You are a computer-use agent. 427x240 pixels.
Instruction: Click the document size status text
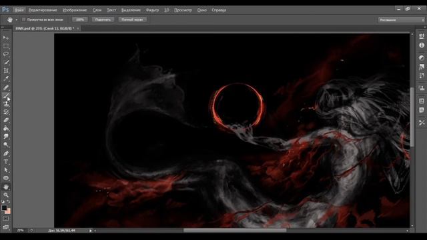61,231
